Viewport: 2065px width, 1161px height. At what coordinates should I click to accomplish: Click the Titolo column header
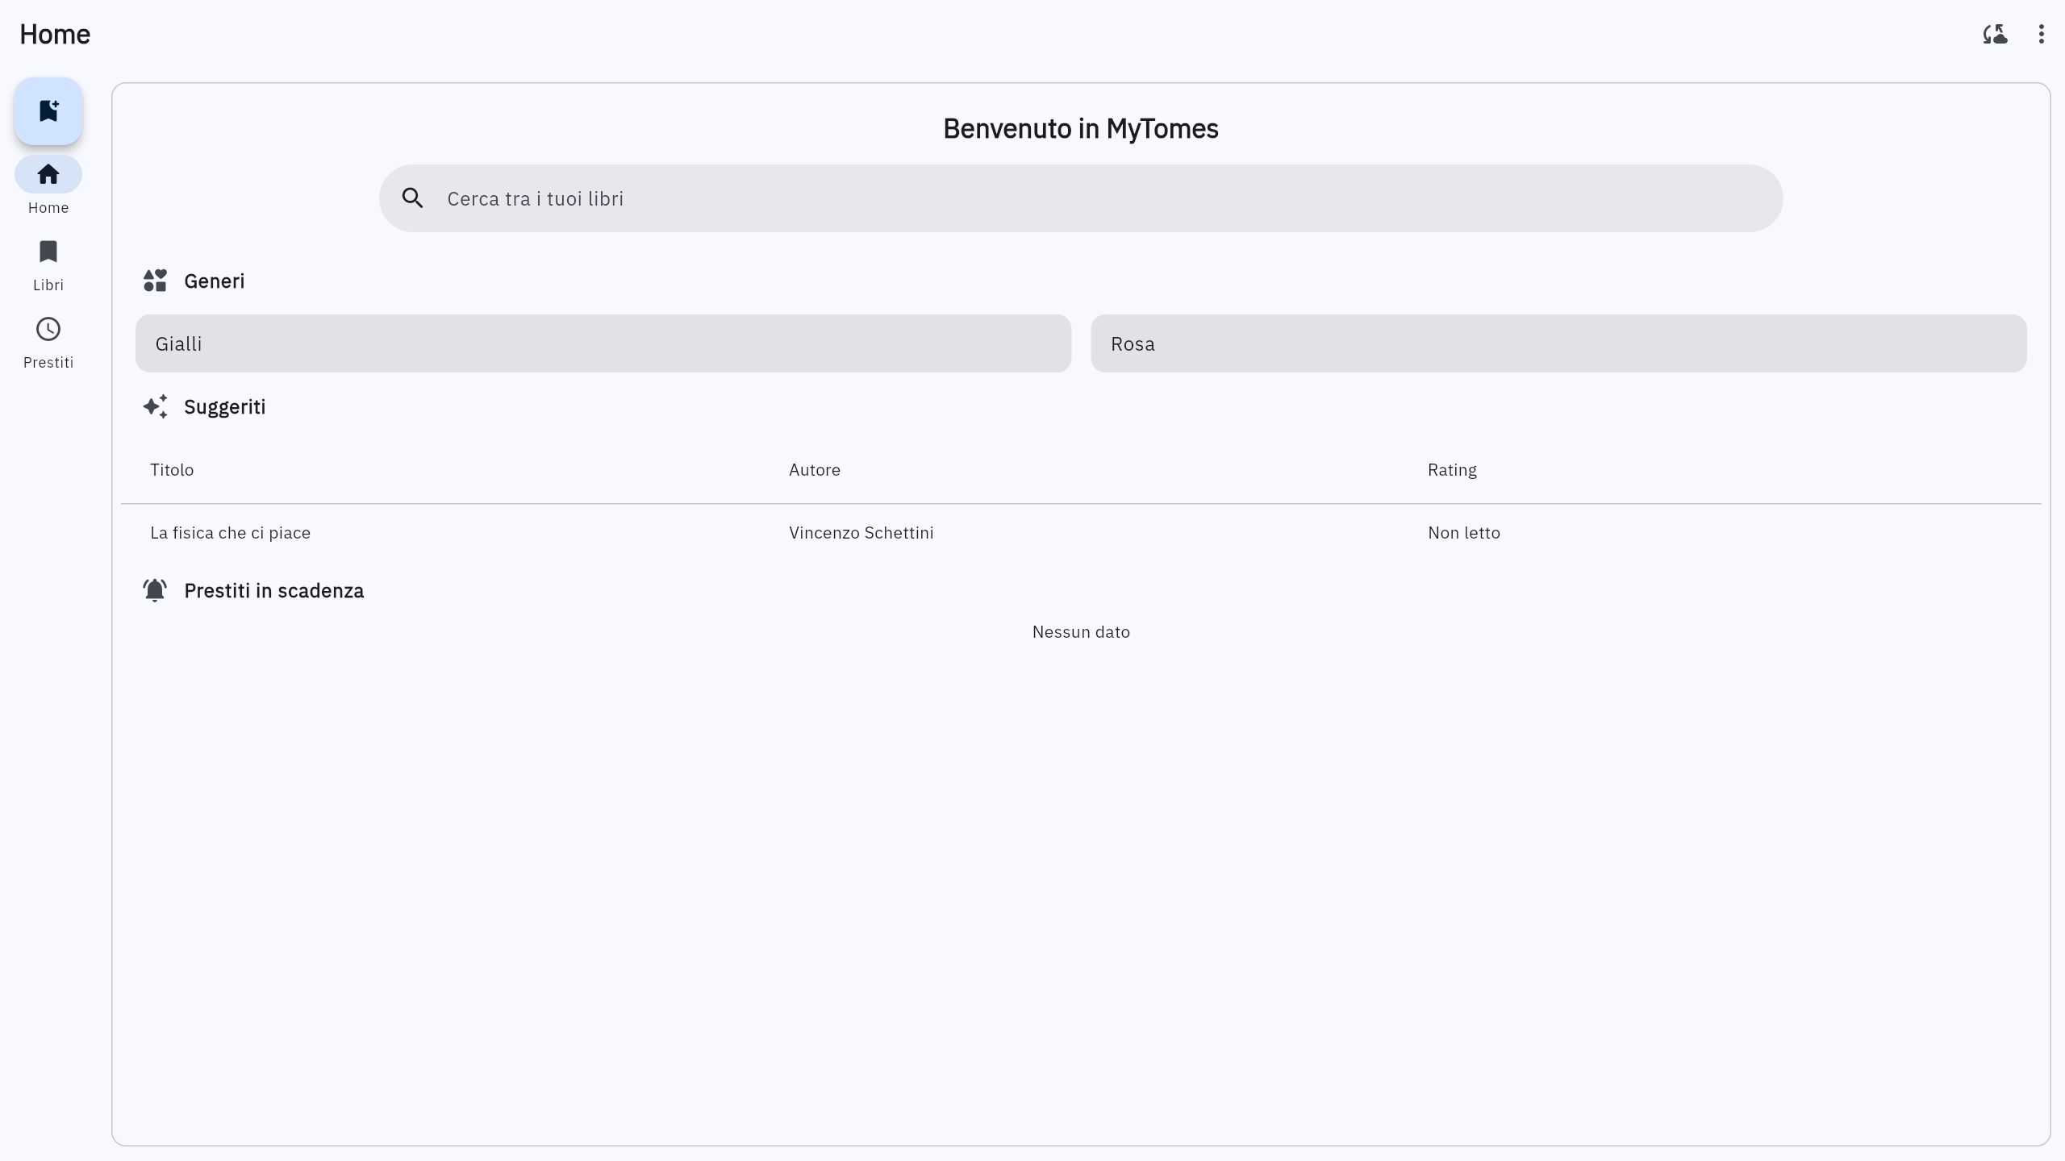pyautogui.click(x=172, y=470)
